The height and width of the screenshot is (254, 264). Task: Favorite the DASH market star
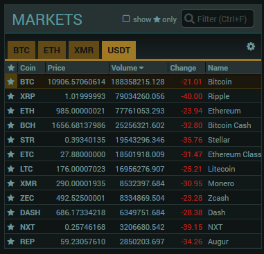click(11, 212)
